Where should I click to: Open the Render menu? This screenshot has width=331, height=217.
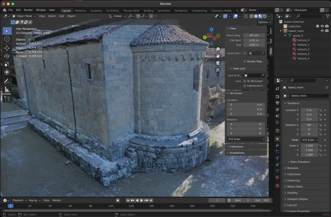pos(28,10)
